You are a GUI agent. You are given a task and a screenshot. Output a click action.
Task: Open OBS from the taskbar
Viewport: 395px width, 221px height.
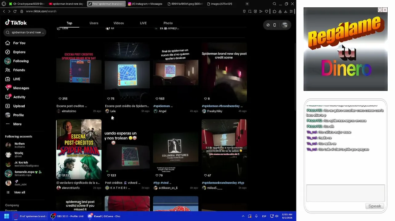(x=67, y=216)
